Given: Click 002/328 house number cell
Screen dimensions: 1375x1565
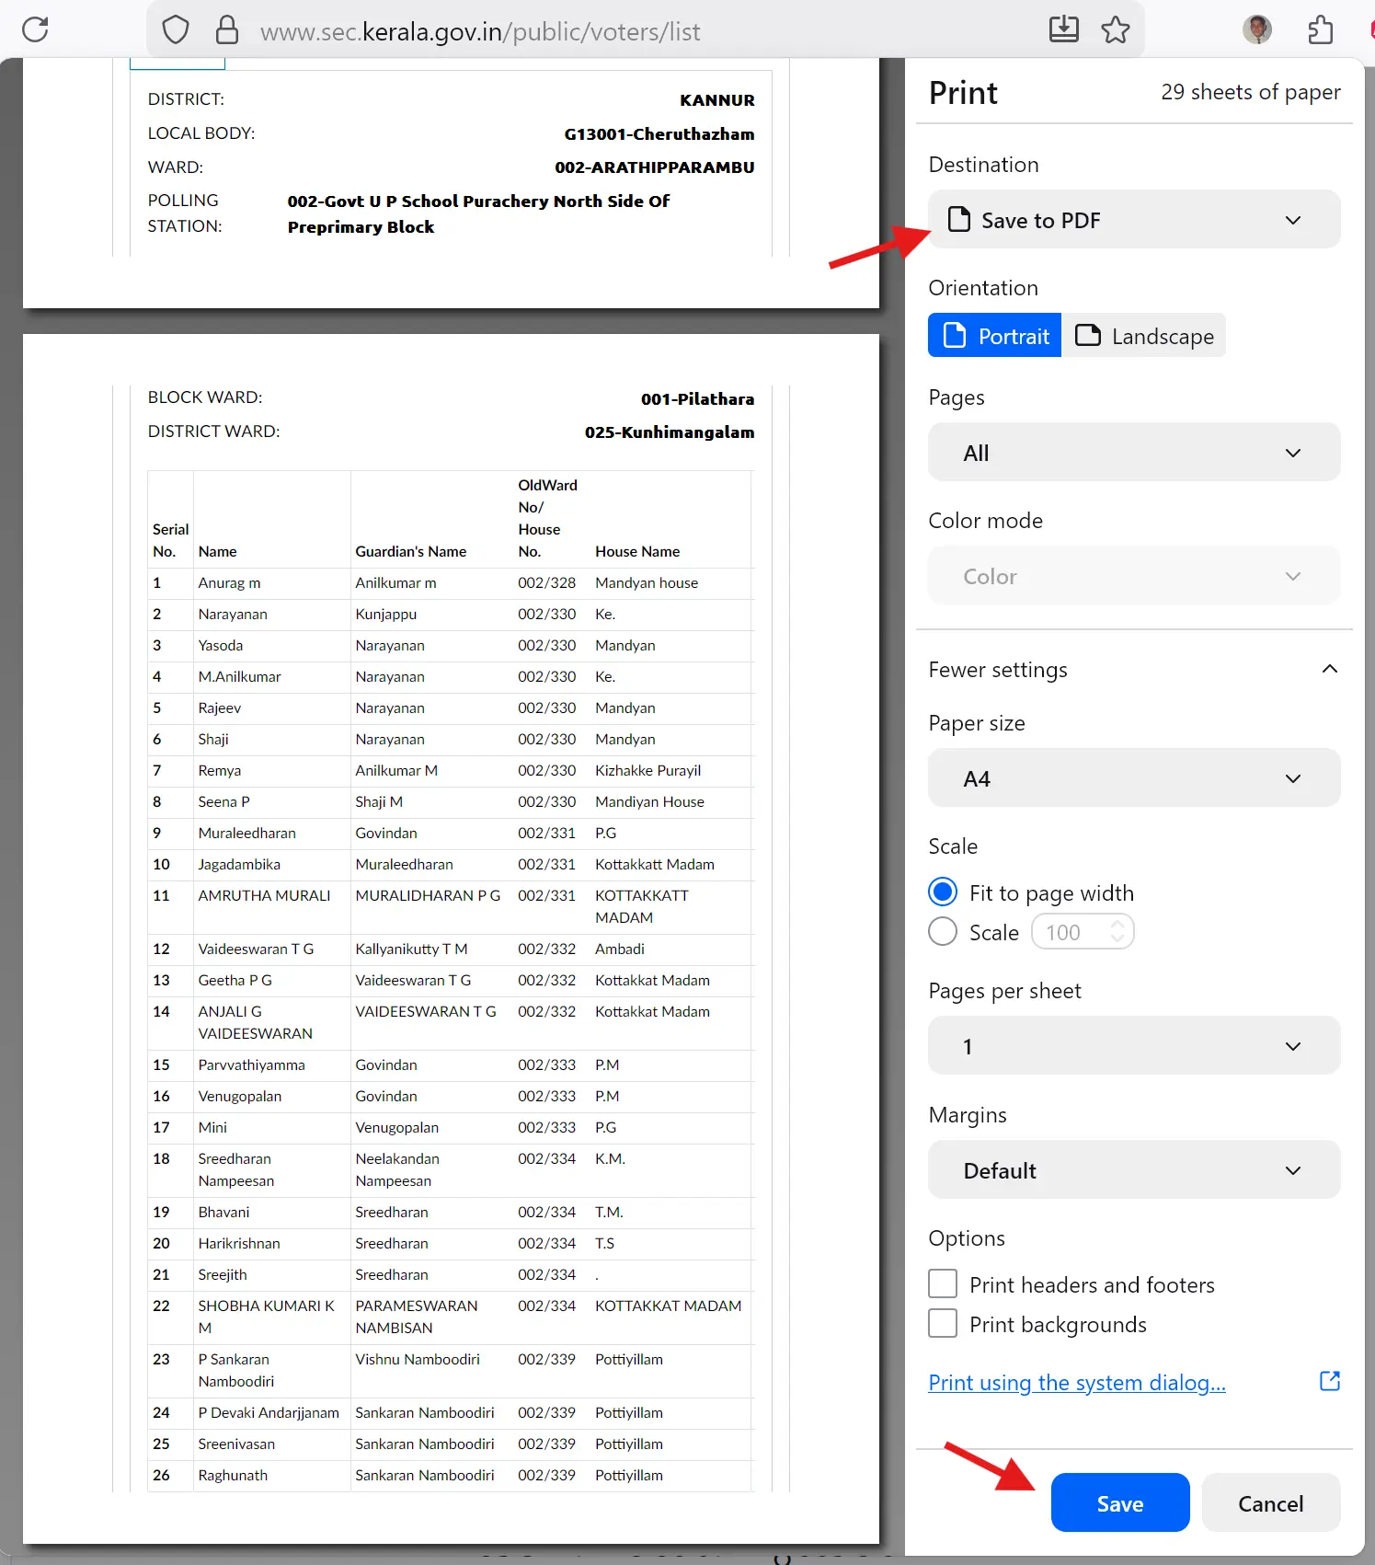Looking at the screenshot, I should point(547,582).
